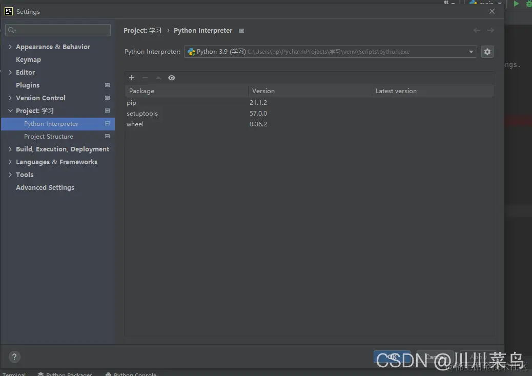Open Project Structure settings
The width and height of the screenshot is (532, 376).
click(49, 137)
